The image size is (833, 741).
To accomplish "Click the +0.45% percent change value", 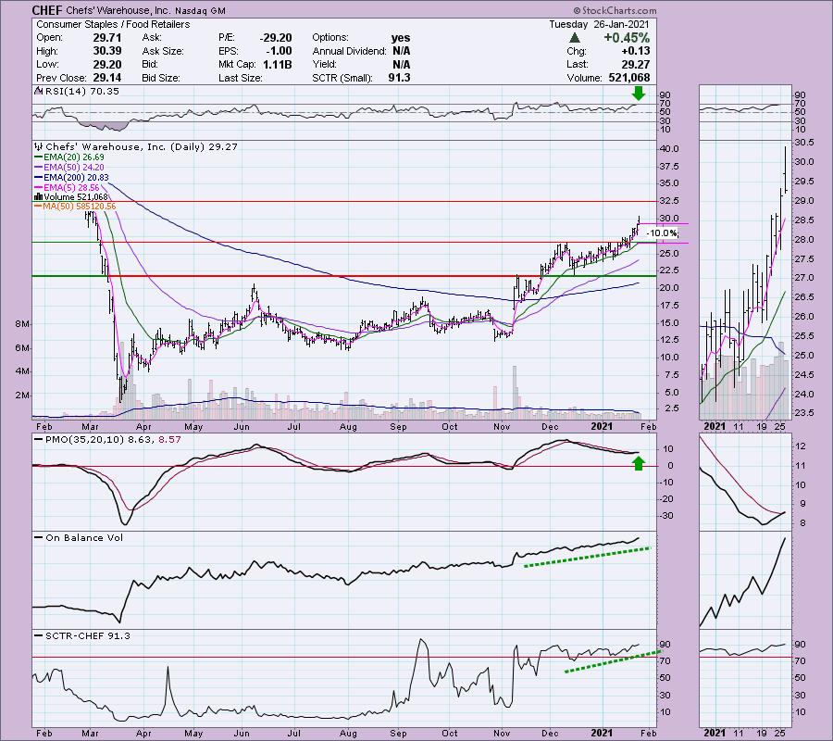I will (x=627, y=38).
